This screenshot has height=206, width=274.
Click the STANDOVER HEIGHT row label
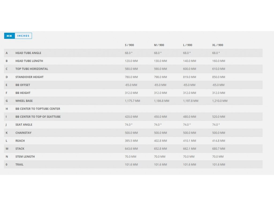[29, 77]
